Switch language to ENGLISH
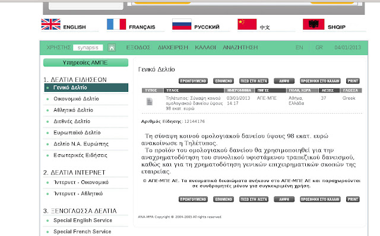The width and height of the screenshot is (380, 236). tap(74, 27)
